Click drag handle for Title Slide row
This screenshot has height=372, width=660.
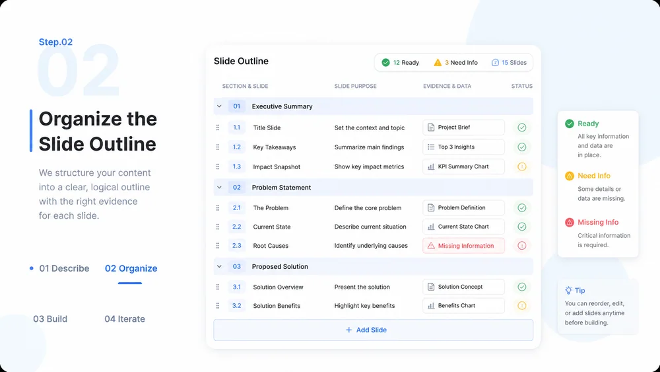(218, 128)
